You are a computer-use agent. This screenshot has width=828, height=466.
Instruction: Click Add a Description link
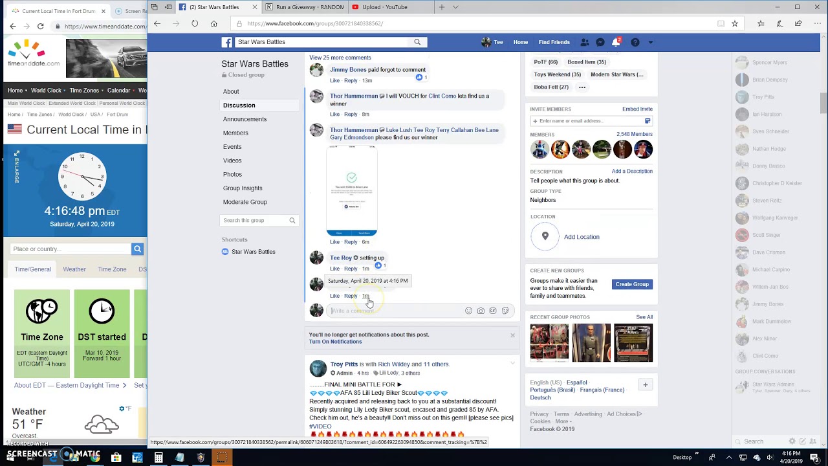pyautogui.click(x=632, y=172)
